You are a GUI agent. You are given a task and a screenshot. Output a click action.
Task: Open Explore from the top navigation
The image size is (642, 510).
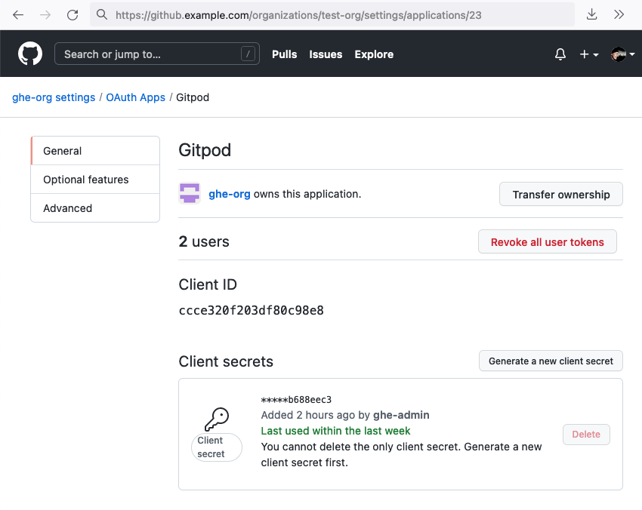[x=373, y=54]
